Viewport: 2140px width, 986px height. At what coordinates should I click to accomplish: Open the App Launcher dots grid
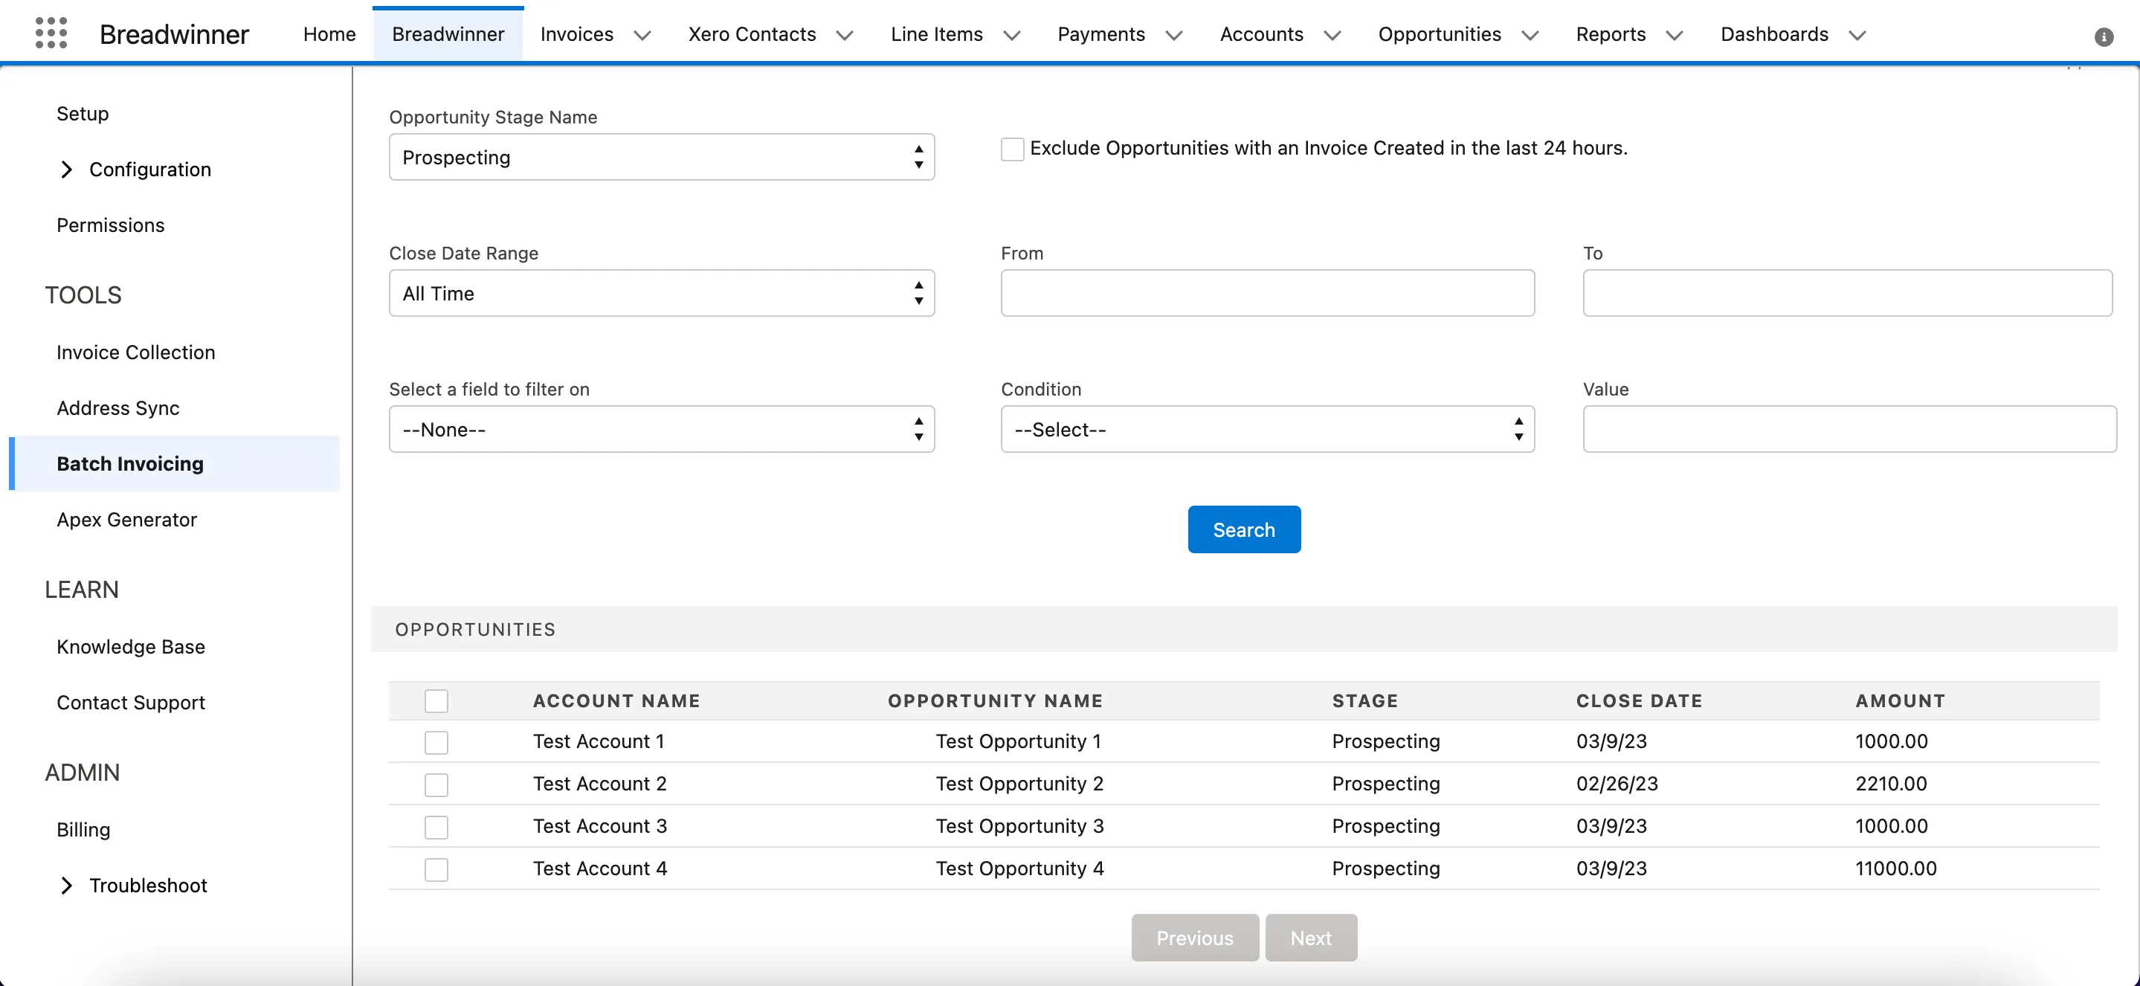point(51,33)
